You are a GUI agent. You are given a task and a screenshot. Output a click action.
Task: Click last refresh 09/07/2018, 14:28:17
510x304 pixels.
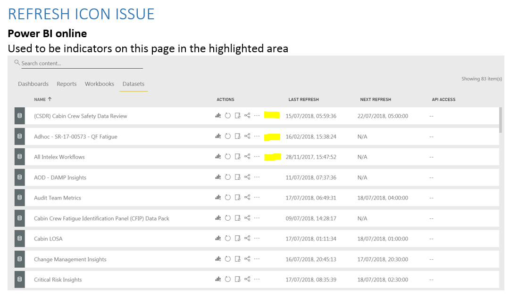[311, 218]
